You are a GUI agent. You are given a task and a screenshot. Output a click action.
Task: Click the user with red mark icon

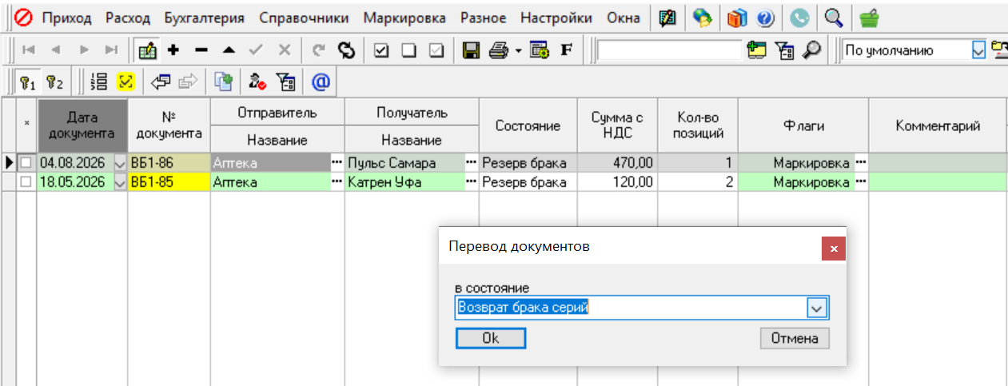257,82
